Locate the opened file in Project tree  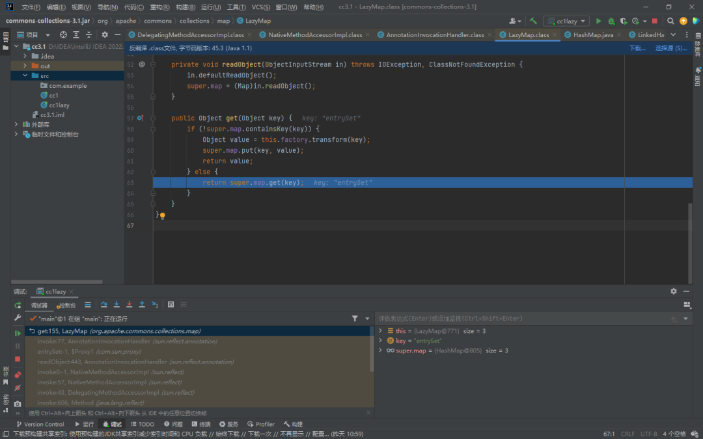point(63,34)
